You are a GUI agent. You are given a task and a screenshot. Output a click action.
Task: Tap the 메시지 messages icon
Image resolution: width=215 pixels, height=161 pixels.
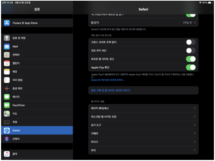tap(7, 97)
